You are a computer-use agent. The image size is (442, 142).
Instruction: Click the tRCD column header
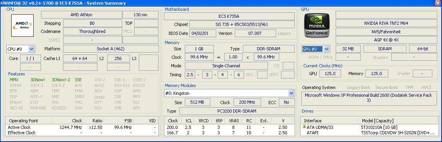click(203, 121)
